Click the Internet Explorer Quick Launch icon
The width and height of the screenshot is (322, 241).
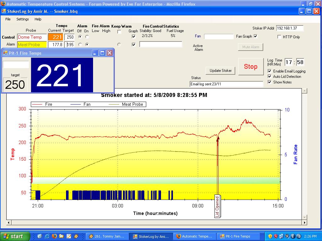point(47,236)
